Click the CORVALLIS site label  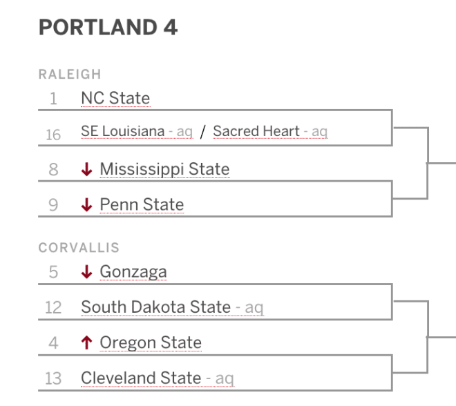[79, 248]
